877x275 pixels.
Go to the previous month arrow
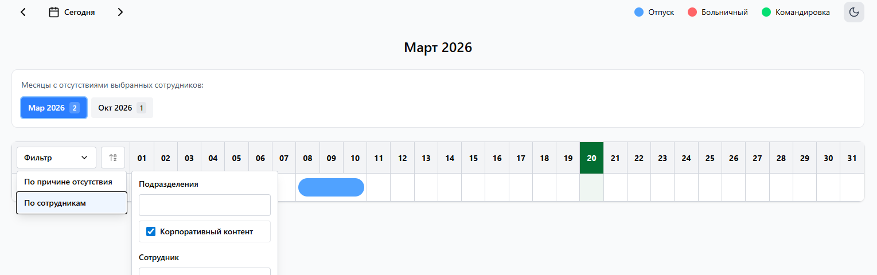23,12
